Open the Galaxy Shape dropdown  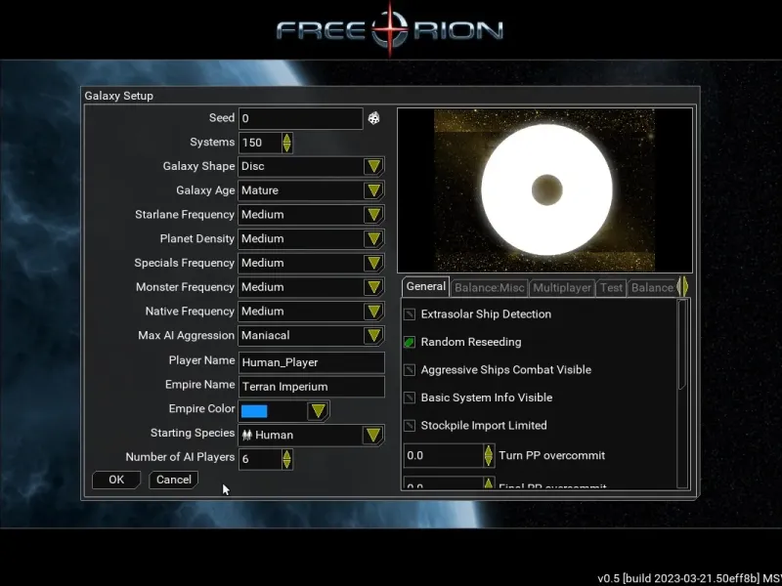(x=373, y=166)
